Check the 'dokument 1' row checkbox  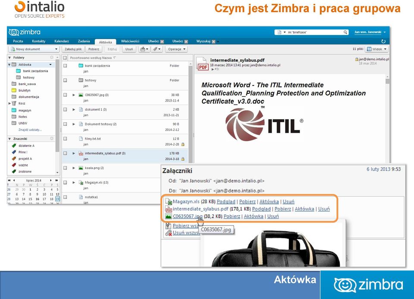pos(65,109)
